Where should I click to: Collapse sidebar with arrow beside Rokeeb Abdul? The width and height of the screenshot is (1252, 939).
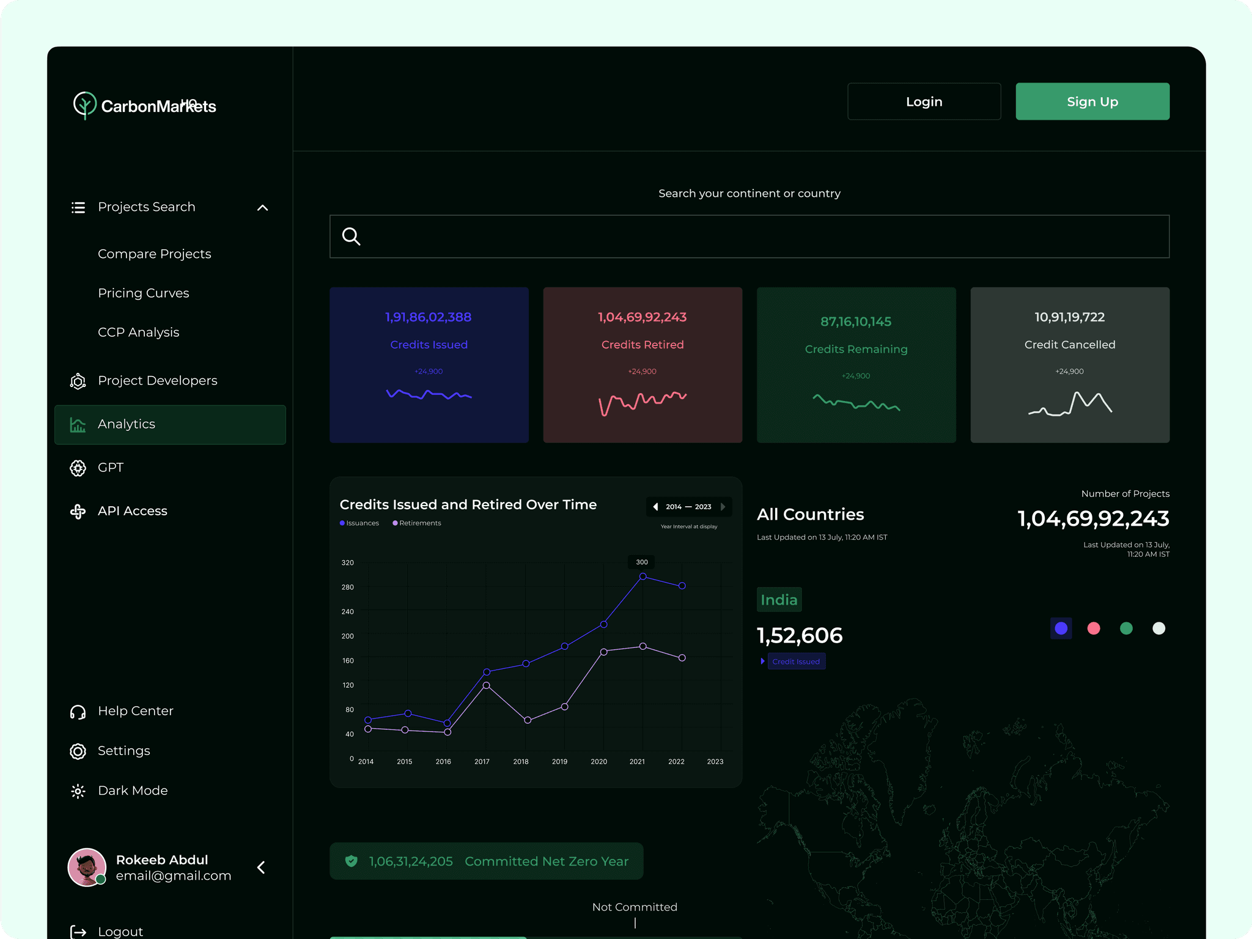pyautogui.click(x=261, y=867)
